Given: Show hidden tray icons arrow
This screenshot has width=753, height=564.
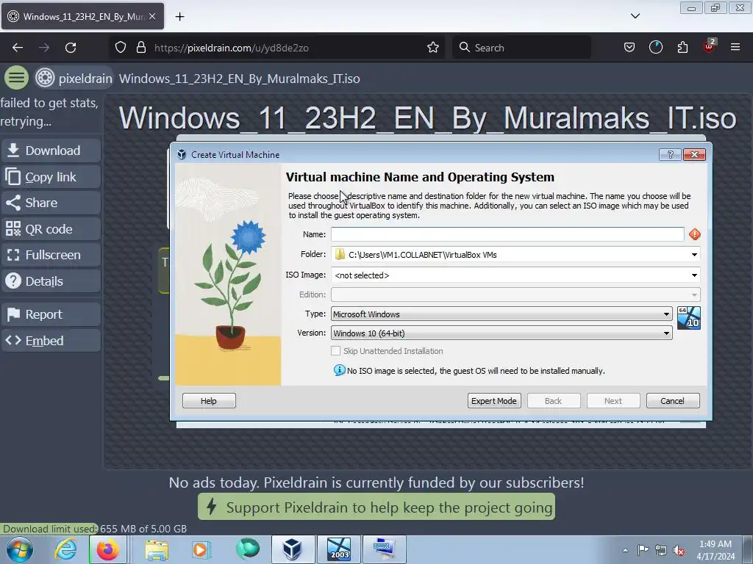Looking at the screenshot, I should (625, 550).
